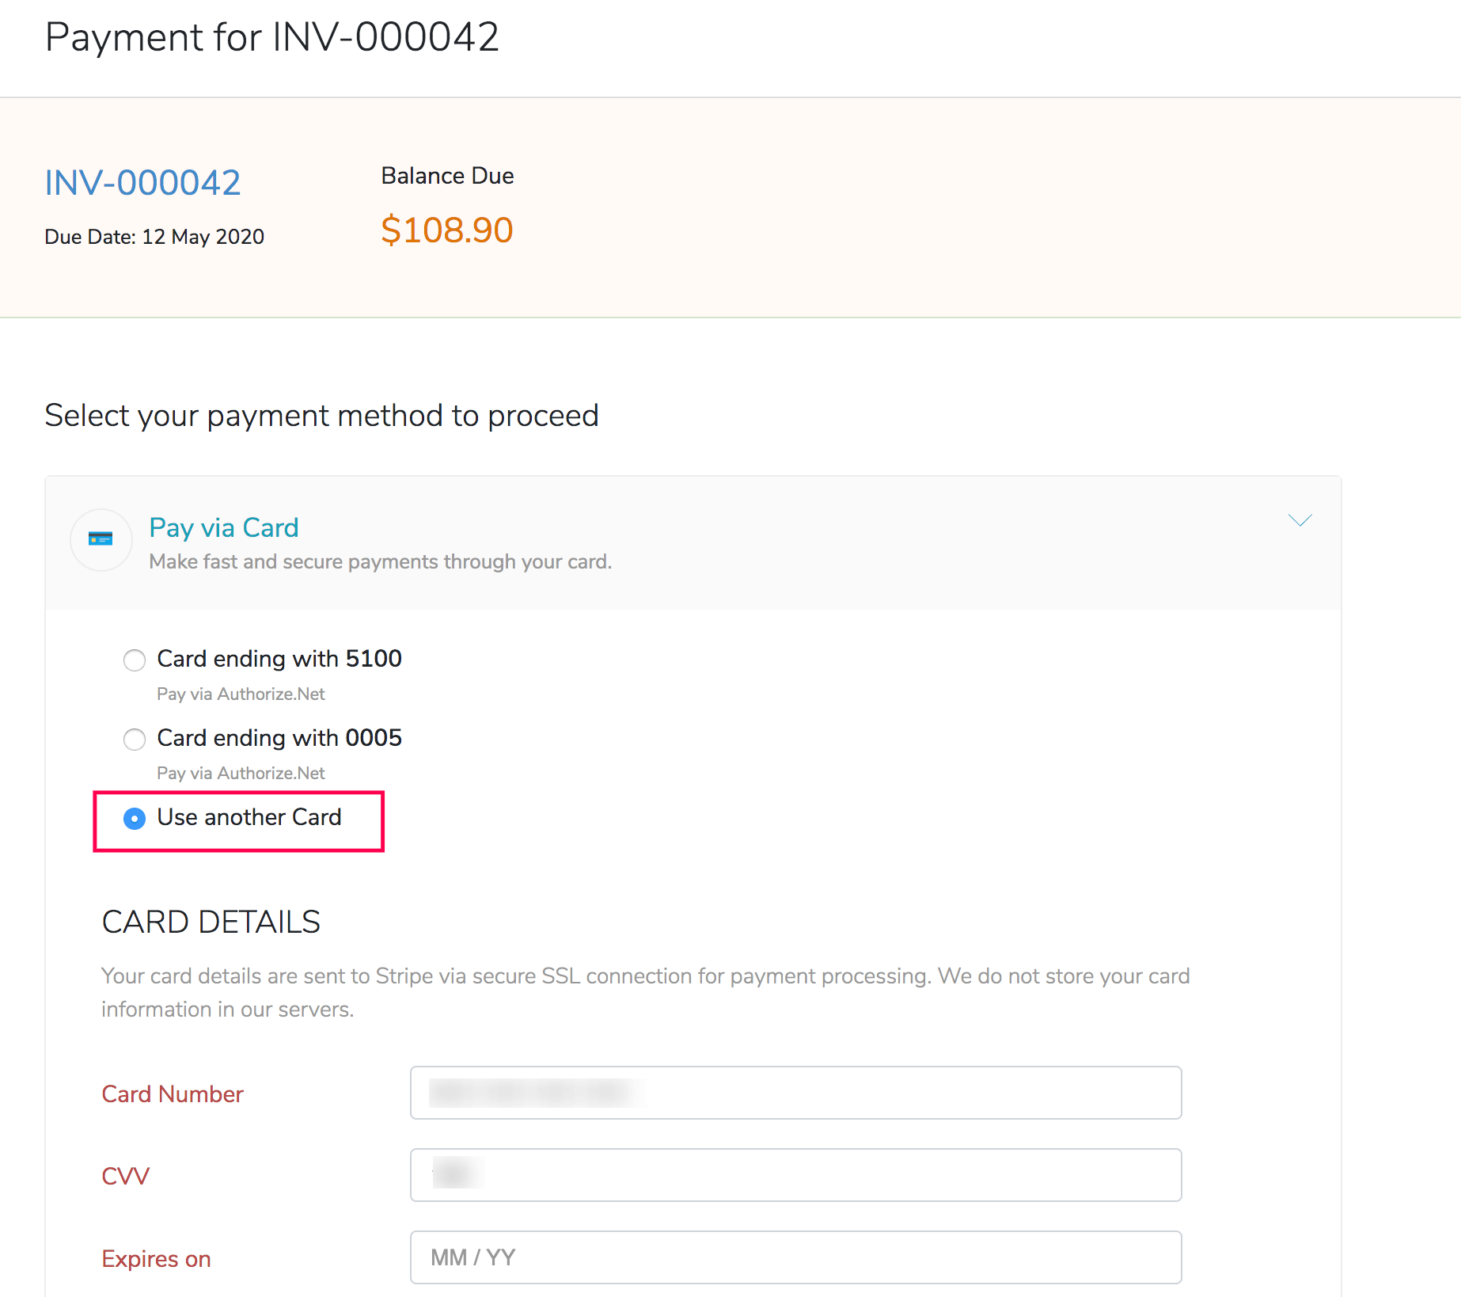
Task: Click the Balance Due amount $108.90
Action: (447, 230)
